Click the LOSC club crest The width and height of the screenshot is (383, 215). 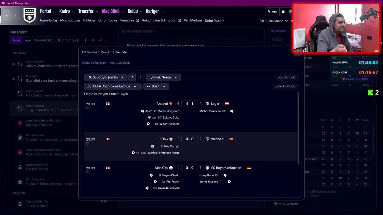[x=171, y=139]
